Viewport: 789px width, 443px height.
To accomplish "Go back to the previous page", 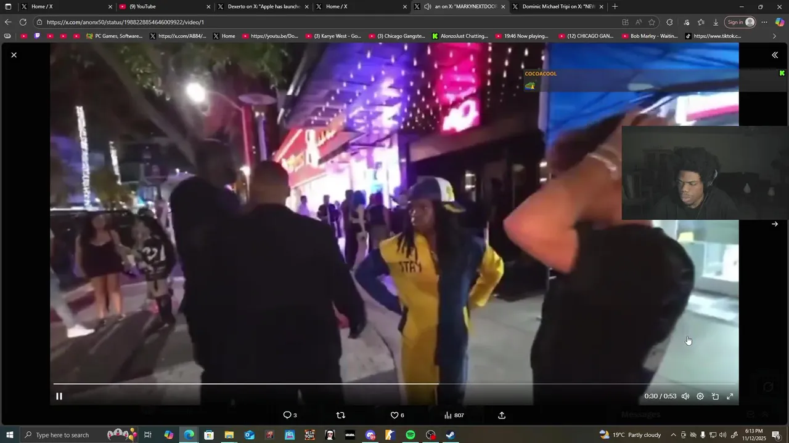I will 8,22.
